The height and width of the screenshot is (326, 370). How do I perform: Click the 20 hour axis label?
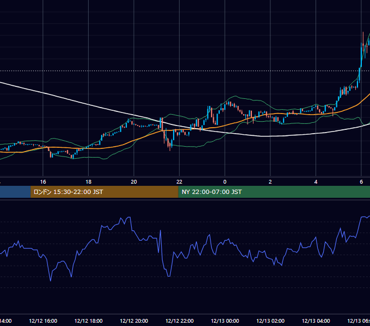pyautogui.click(x=134, y=182)
